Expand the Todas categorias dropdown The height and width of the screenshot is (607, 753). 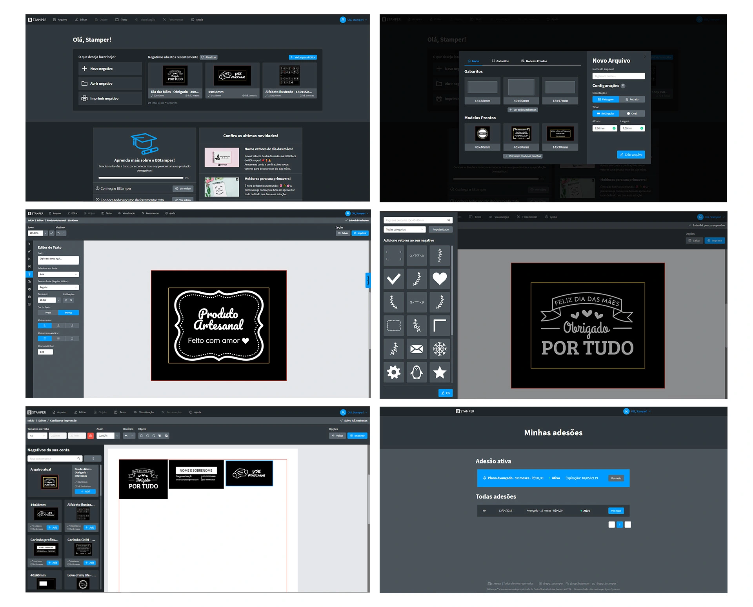point(404,229)
